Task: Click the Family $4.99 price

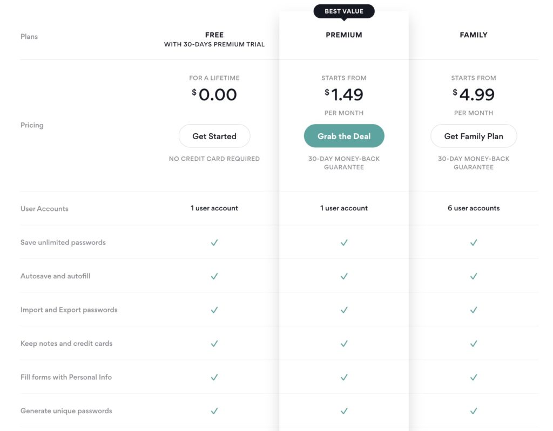Action: click(x=474, y=94)
